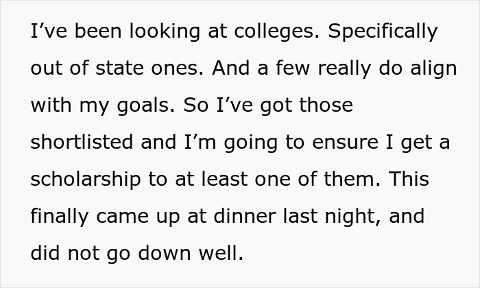Click the word 'looking'

[x=165, y=32]
